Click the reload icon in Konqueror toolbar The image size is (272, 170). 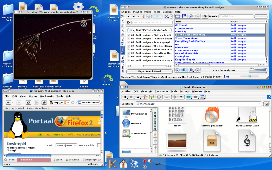152,97
